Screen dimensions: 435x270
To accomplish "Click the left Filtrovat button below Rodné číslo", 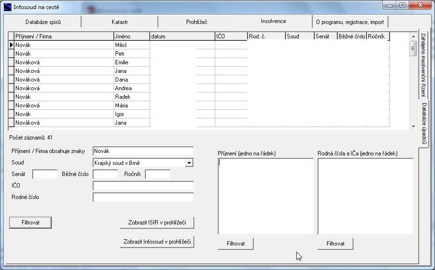I will point(30,223).
